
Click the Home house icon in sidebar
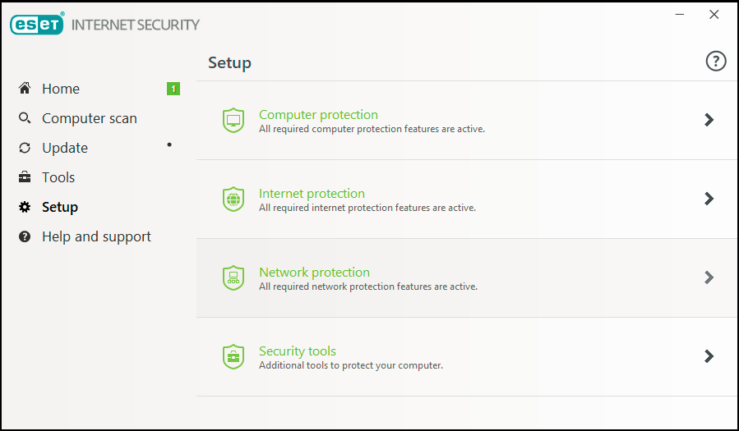point(25,89)
